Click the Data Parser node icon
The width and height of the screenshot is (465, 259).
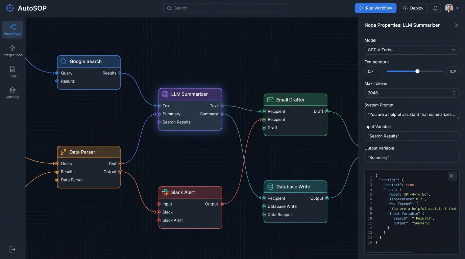coord(63,152)
